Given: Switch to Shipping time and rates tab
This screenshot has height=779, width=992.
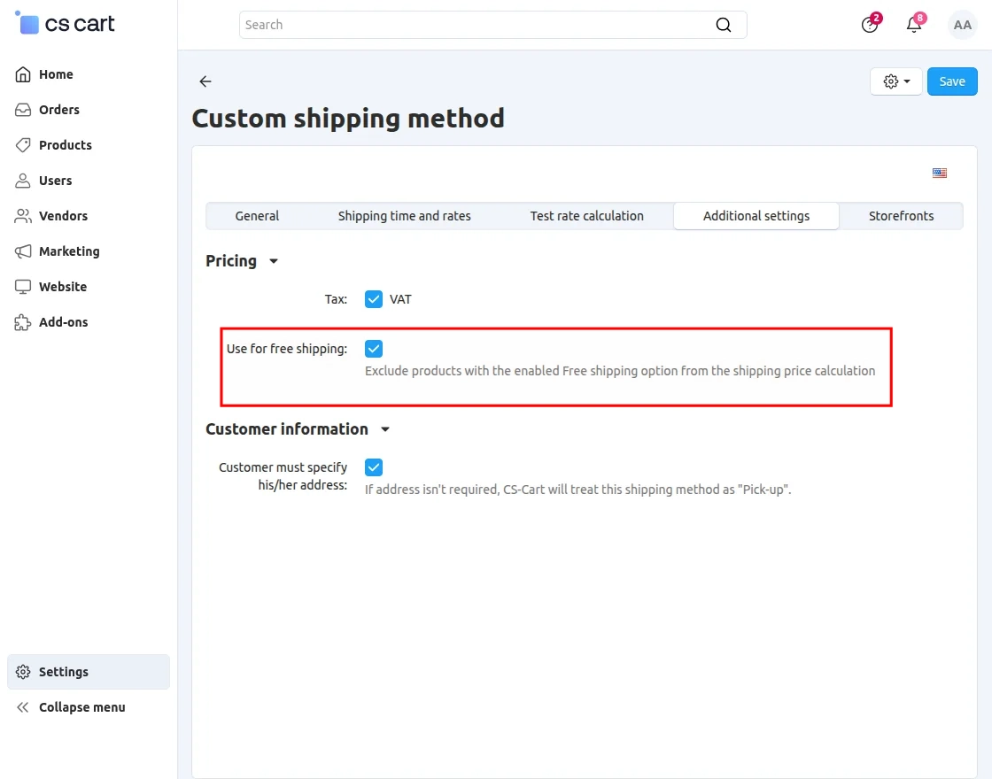Looking at the screenshot, I should click(x=404, y=216).
